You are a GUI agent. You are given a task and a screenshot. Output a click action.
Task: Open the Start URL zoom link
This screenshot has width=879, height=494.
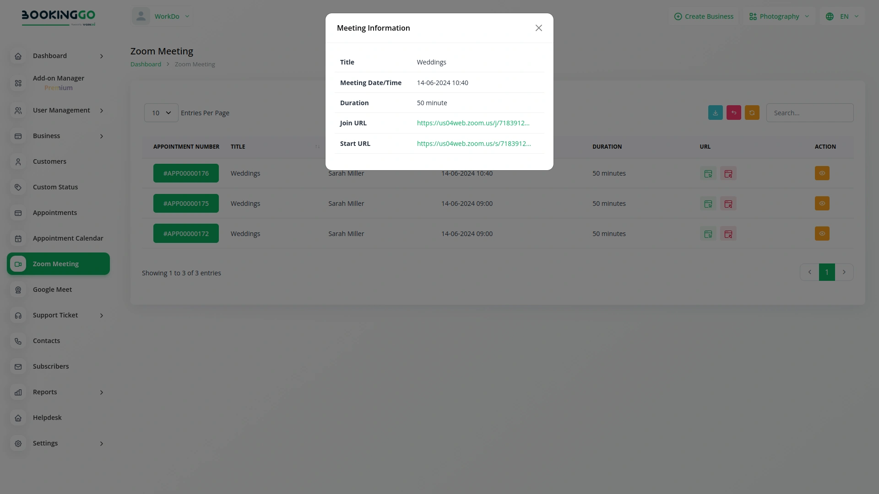click(x=474, y=144)
